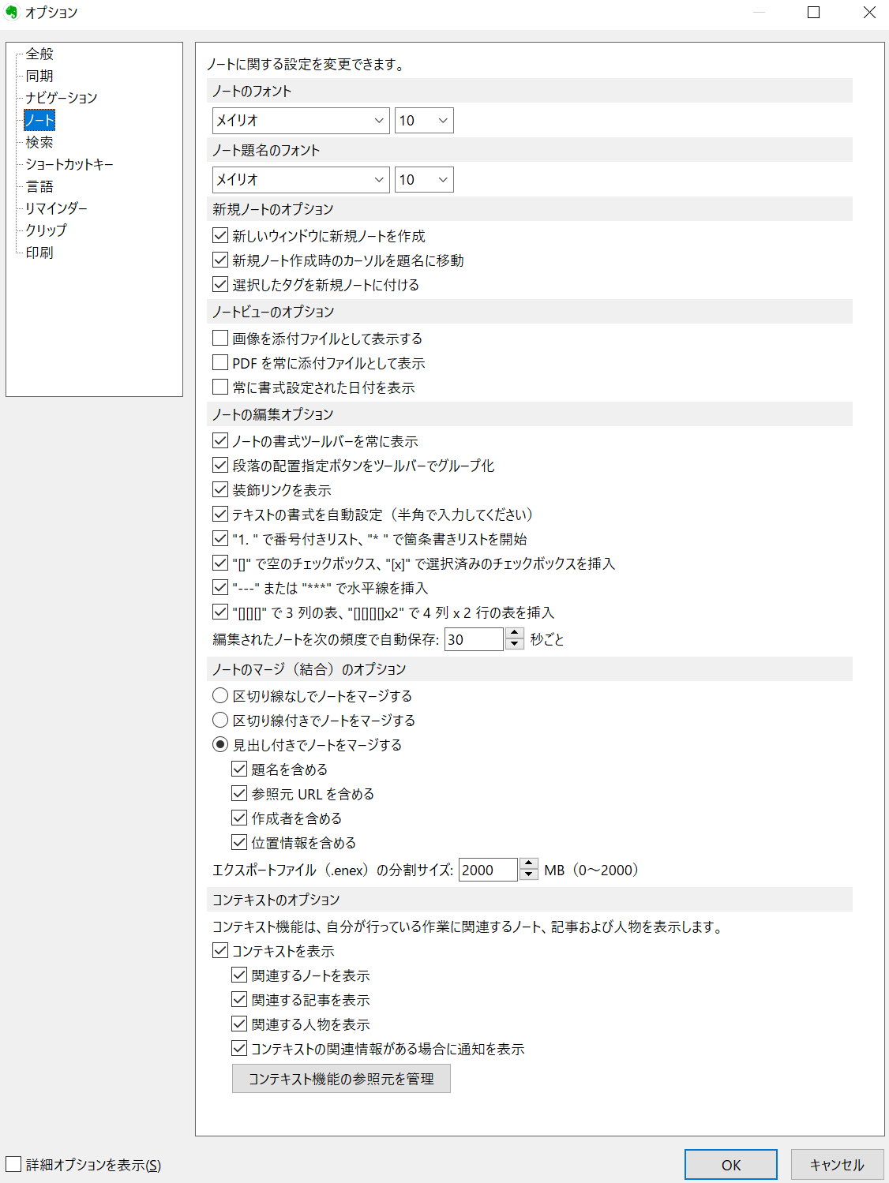Toggle テキストの書式を自動設定 checkbox
This screenshot has height=1183, width=889.
[220, 514]
